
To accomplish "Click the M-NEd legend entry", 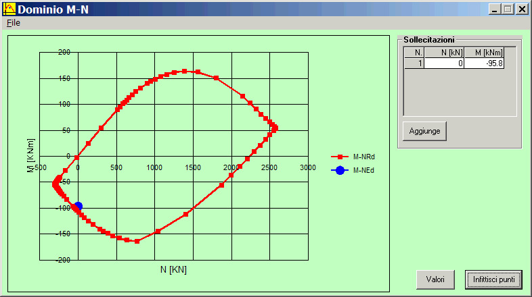I will 353,171.
